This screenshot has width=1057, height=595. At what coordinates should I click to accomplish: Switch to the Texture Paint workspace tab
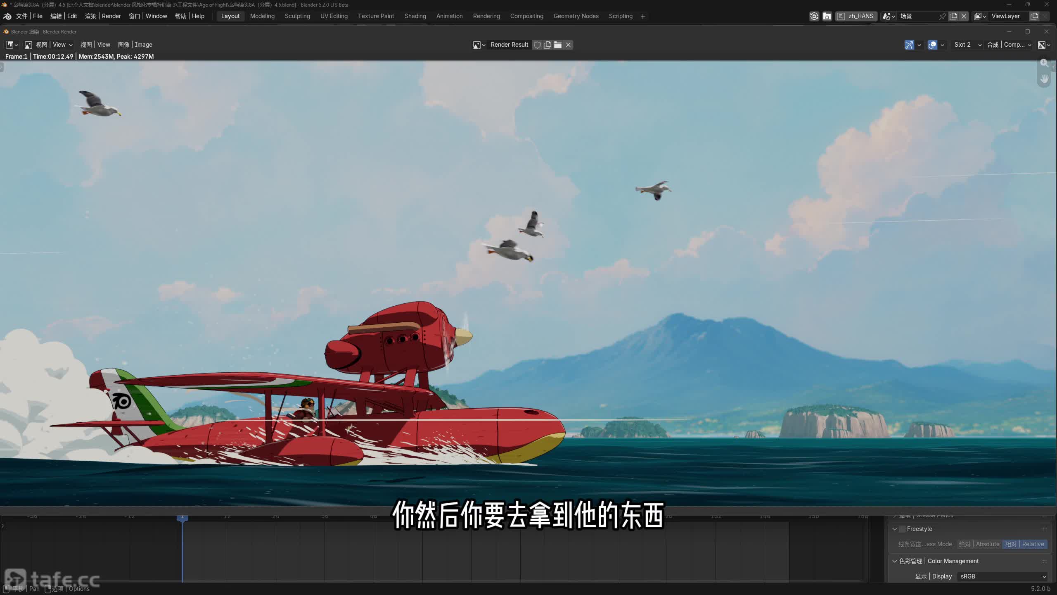coord(376,16)
